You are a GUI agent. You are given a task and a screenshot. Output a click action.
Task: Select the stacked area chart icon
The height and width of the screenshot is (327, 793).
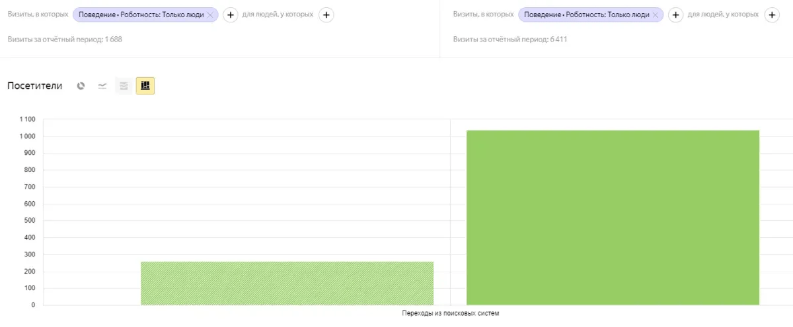(124, 86)
